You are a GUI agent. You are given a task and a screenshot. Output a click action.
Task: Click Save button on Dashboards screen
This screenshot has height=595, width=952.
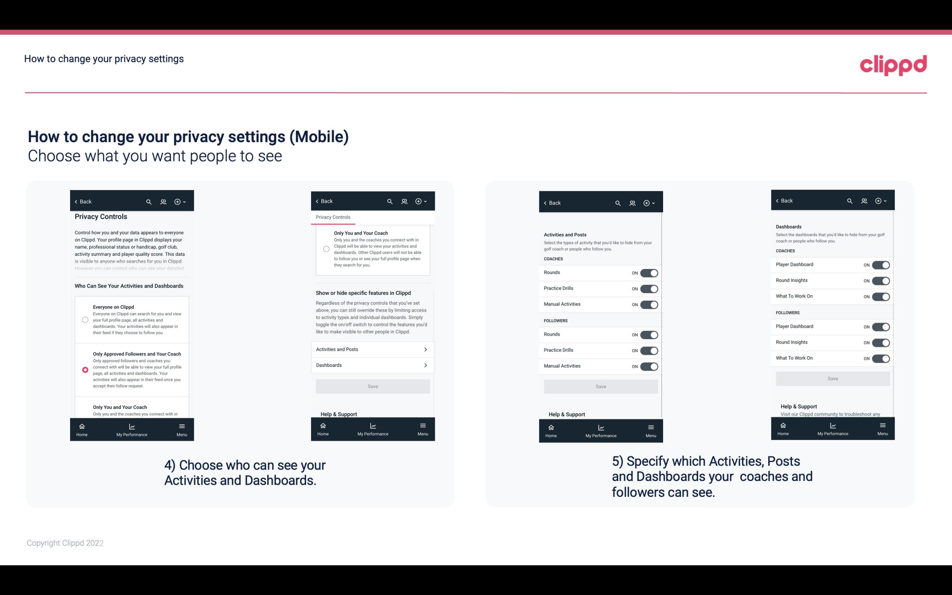pos(832,378)
